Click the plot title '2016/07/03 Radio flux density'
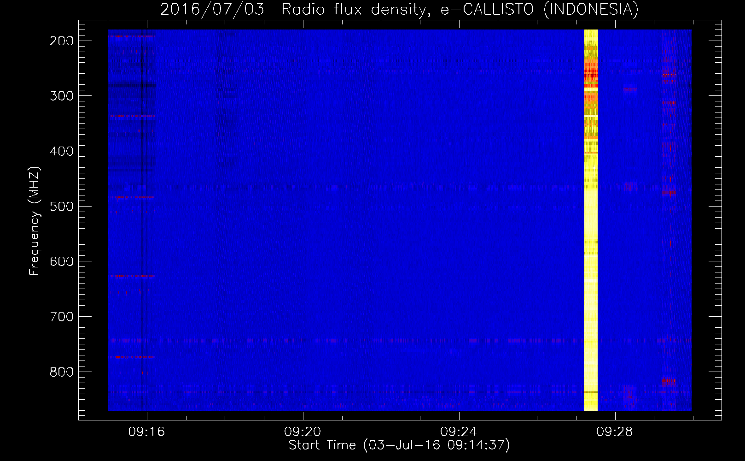Viewport: 745px width, 461px height. point(400,9)
